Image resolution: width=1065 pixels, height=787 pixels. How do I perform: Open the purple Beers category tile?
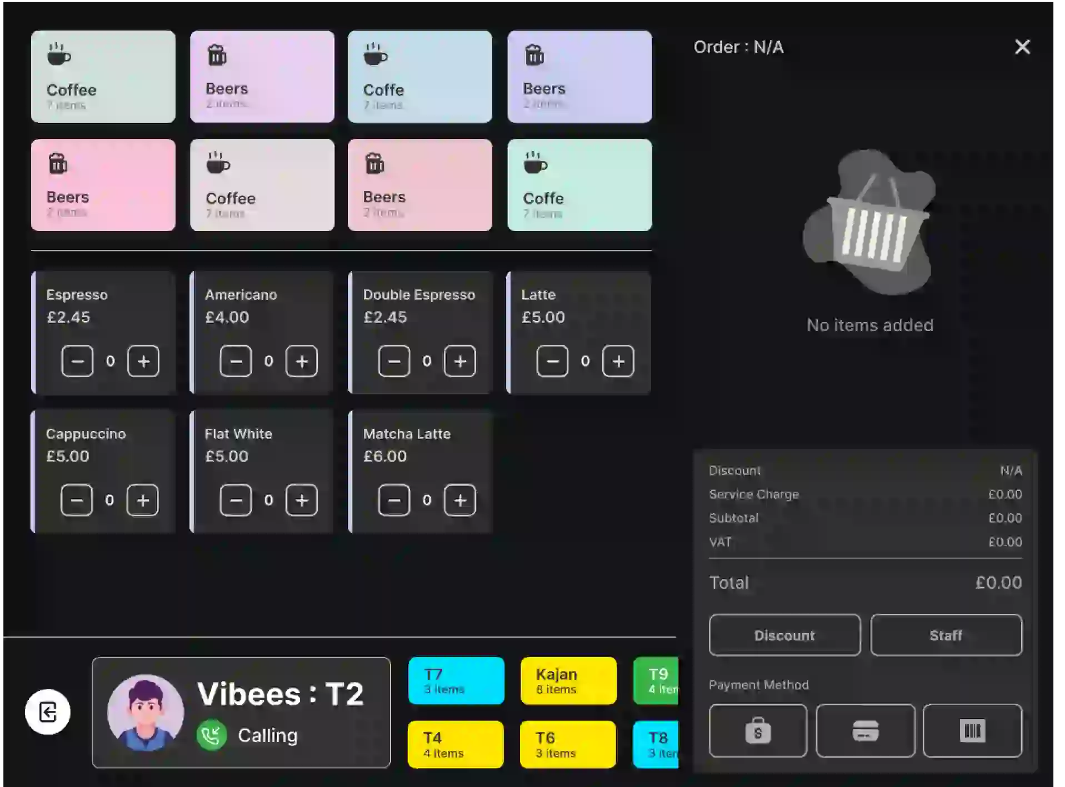click(580, 77)
